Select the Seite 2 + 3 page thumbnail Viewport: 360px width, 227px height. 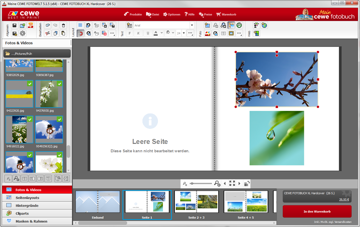coord(196,202)
